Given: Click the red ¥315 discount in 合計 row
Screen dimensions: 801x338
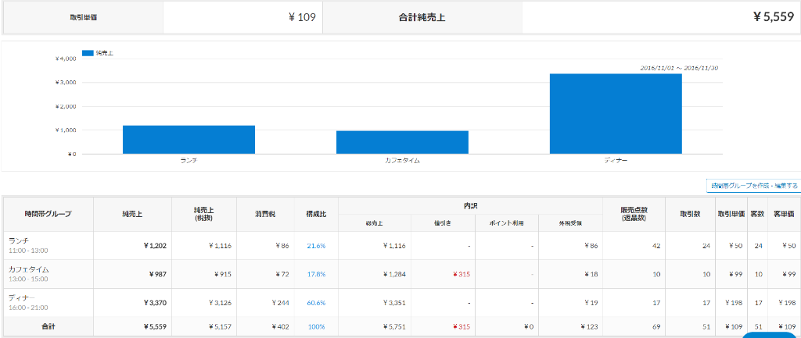Looking at the screenshot, I should (x=461, y=326).
